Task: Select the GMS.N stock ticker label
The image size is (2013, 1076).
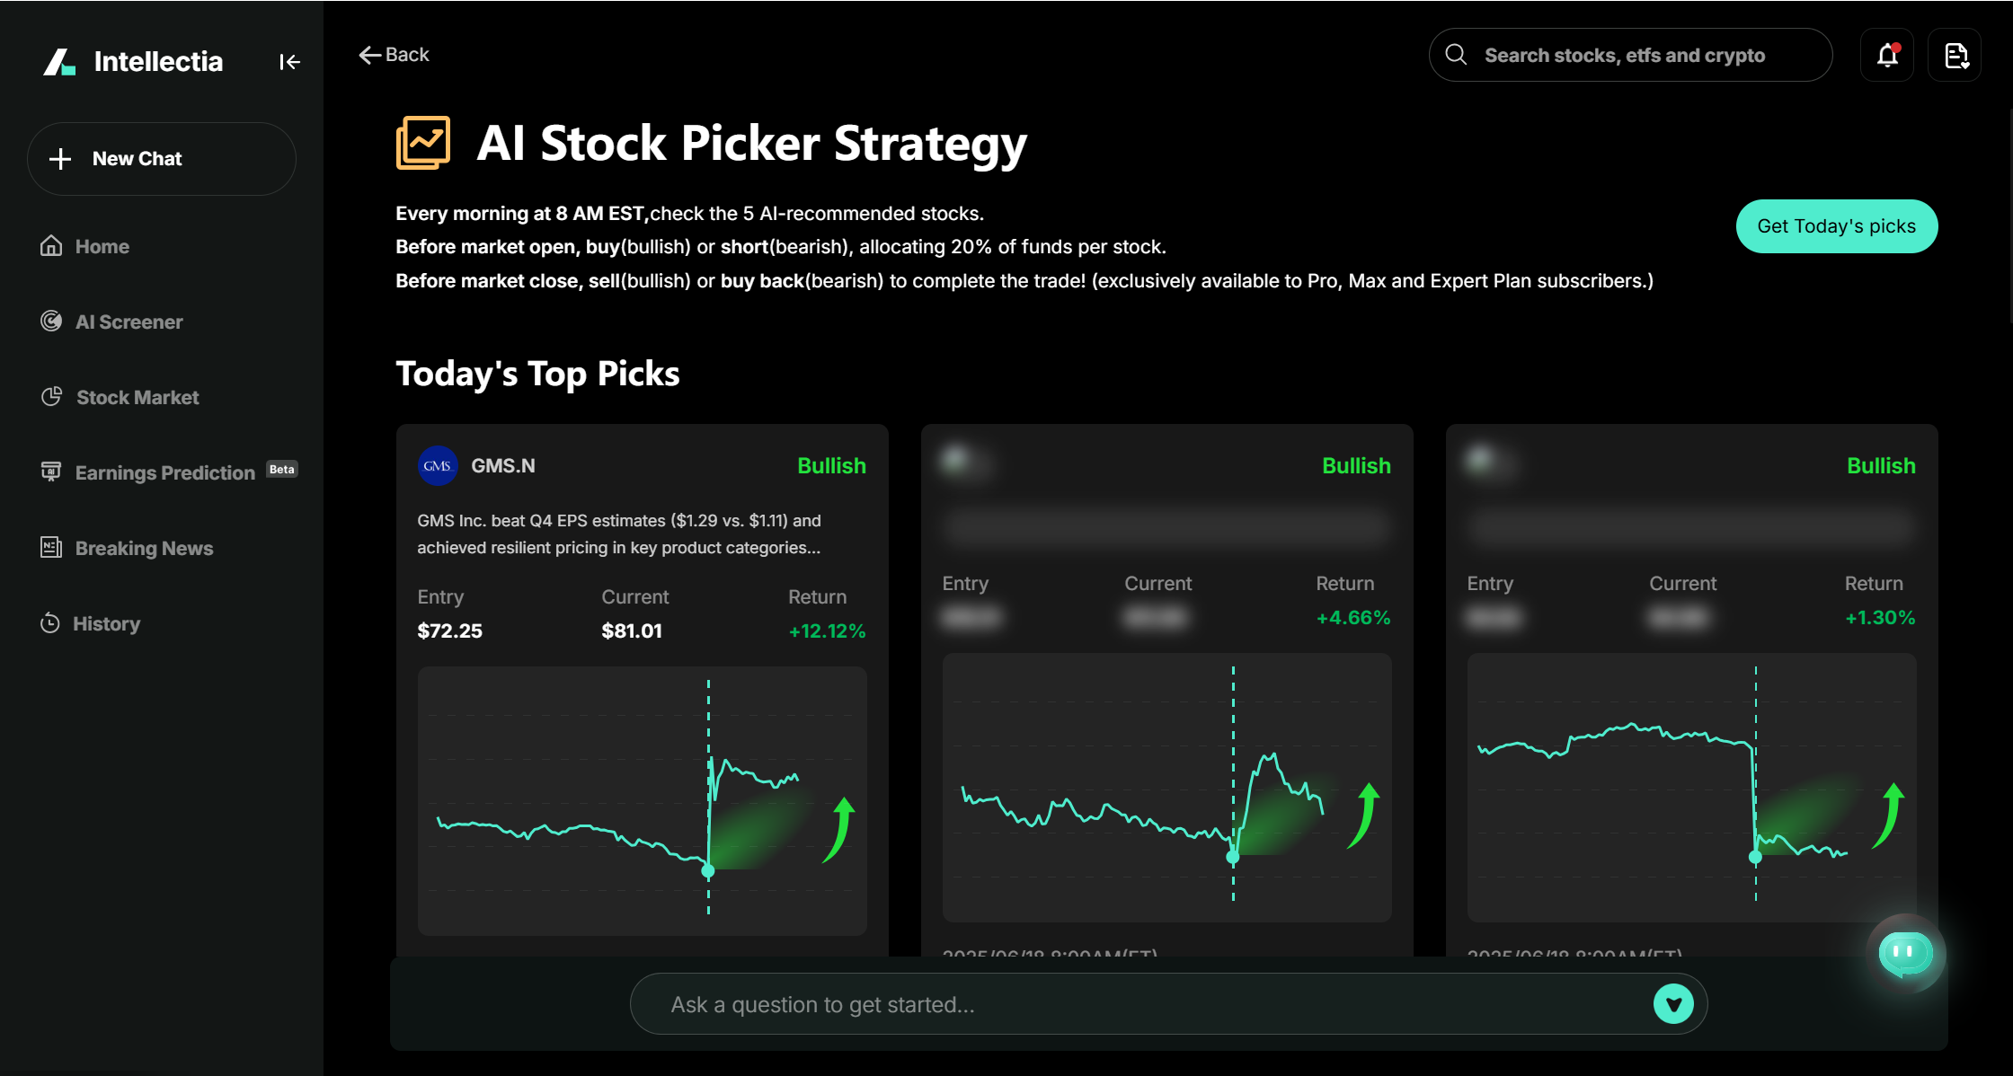Action: pyautogui.click(x=504, y=465)
